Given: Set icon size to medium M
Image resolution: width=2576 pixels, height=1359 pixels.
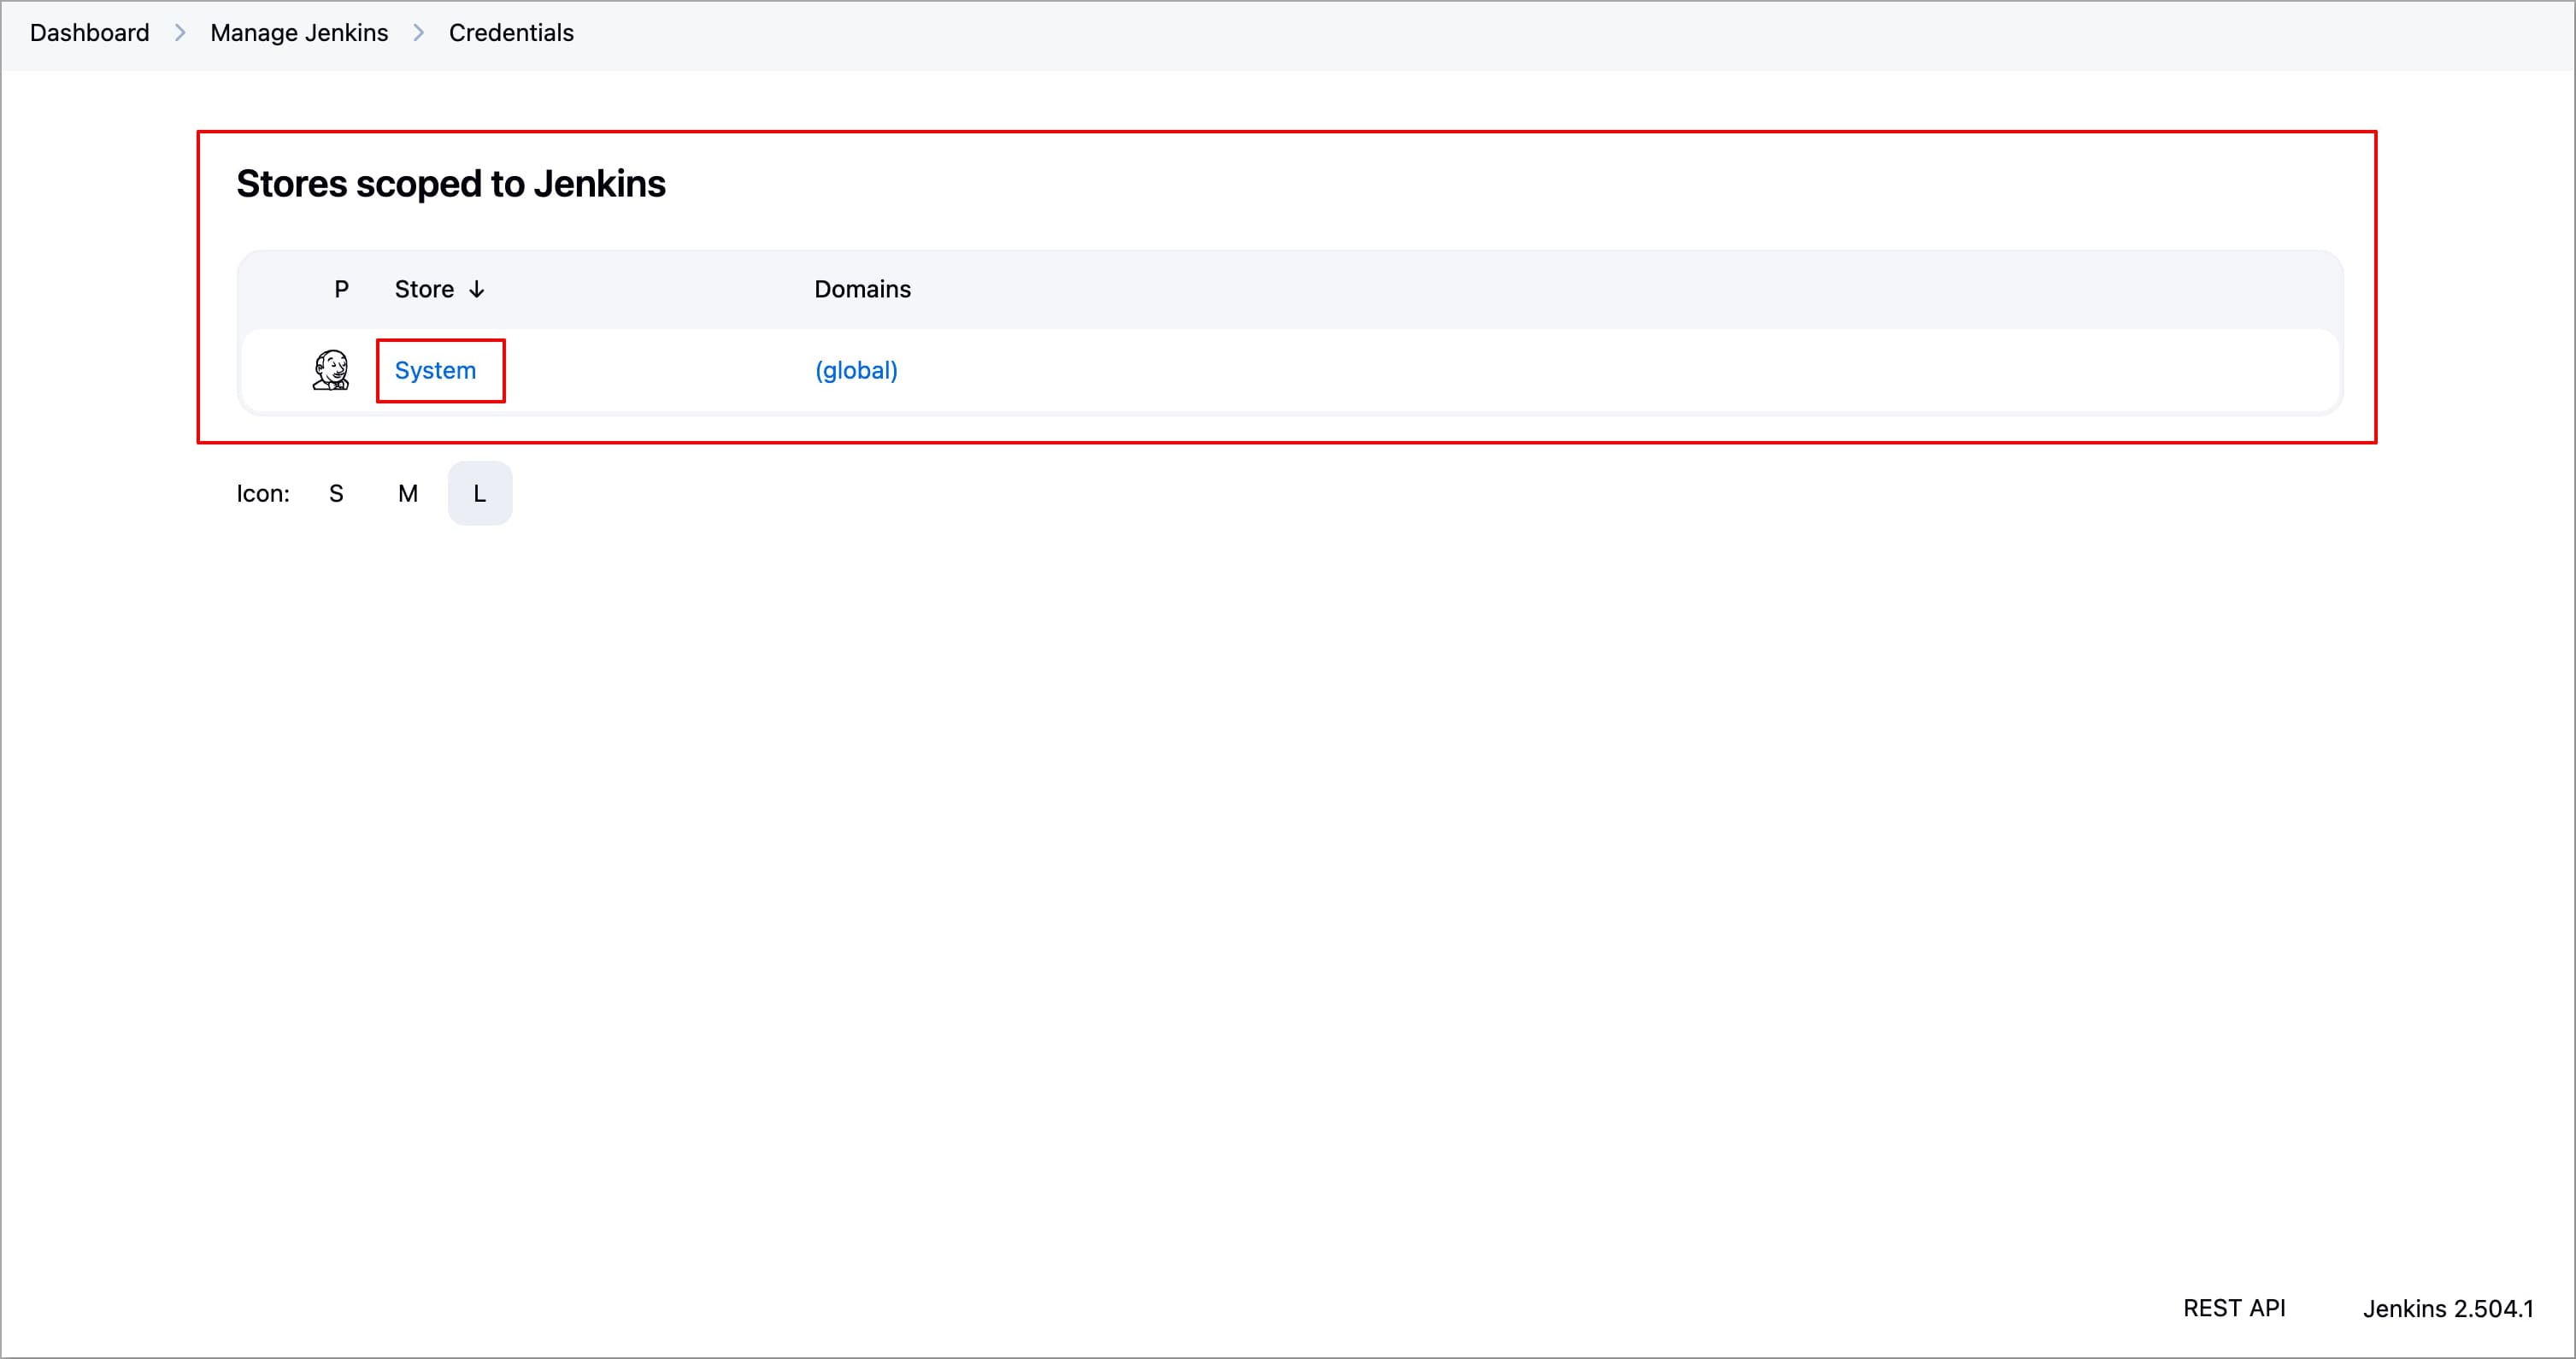Looking at the screenshot, I should pyautogui.click(x=408, y=493).
